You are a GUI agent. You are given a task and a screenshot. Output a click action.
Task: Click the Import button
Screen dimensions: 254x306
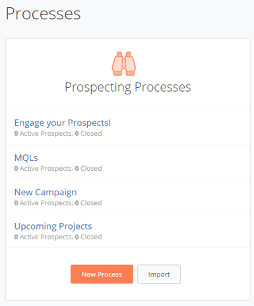click(159, 274)
